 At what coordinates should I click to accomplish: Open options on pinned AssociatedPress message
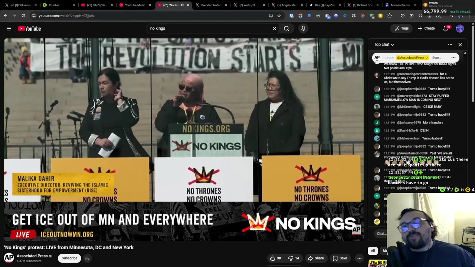coord(453,57)
